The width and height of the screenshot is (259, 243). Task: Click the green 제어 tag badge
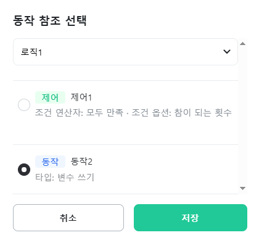(x=50, y=97)
